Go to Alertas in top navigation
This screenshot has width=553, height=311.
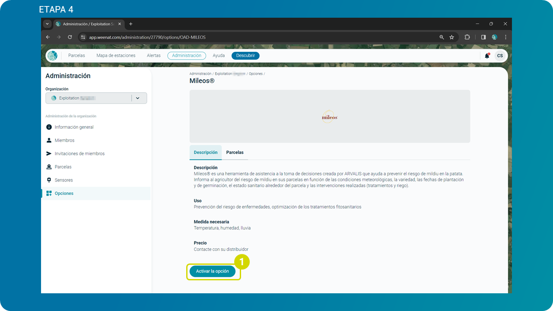153,56
